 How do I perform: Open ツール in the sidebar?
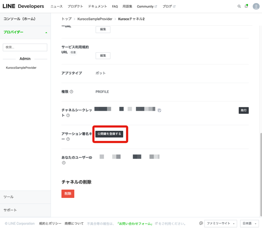[25, 197]
